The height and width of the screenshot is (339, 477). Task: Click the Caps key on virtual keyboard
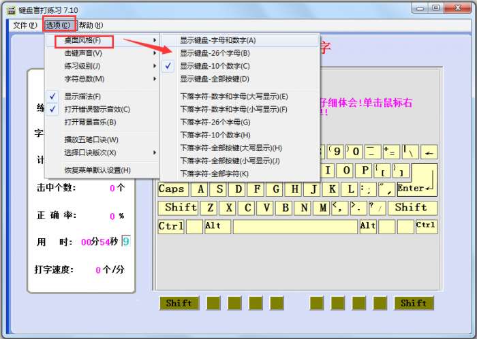[172, 189]
